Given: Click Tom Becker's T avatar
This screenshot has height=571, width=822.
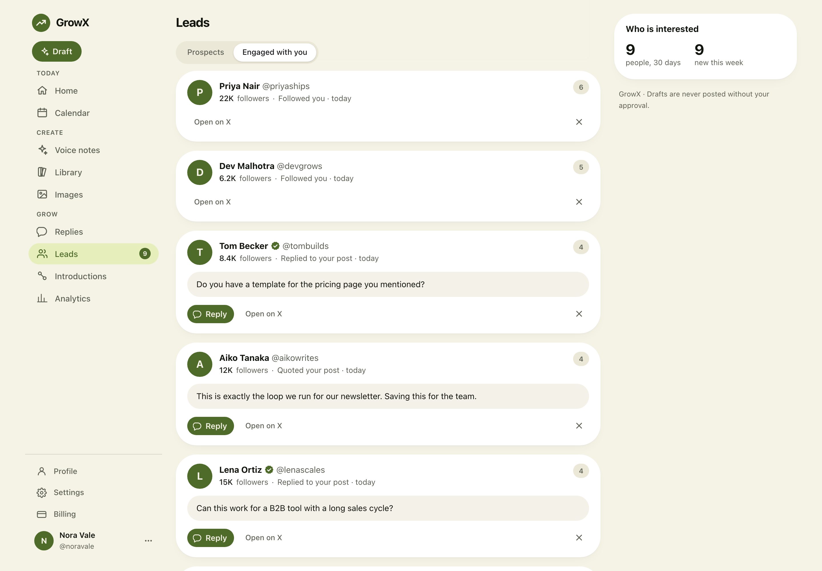Looking at the screenshot, I should tap(200, 252).
